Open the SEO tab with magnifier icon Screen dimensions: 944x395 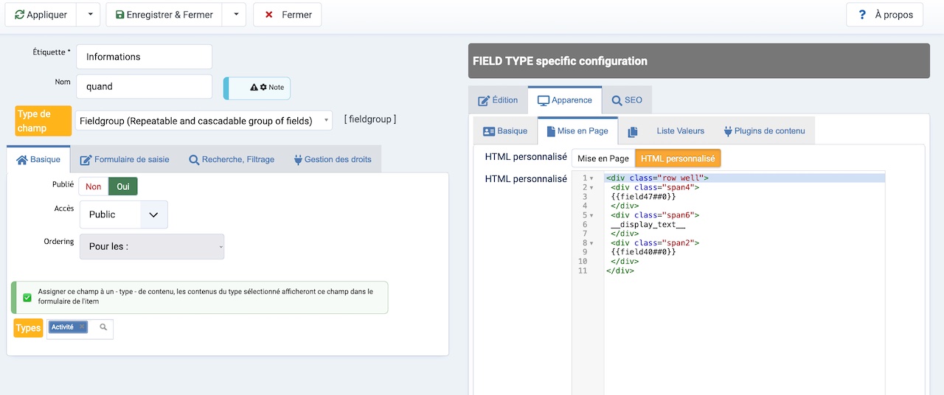click(x=627, y=100)
